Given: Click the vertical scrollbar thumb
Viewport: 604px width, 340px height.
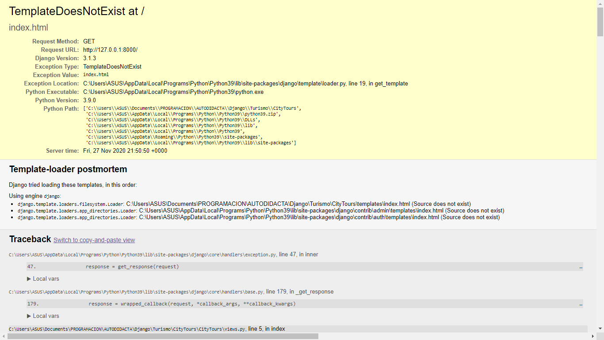Looking at the screenshot, I should pyautogui.click(x=600, y=22).
